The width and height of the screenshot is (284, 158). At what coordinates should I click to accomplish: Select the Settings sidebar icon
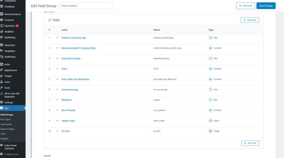(2, 102)
